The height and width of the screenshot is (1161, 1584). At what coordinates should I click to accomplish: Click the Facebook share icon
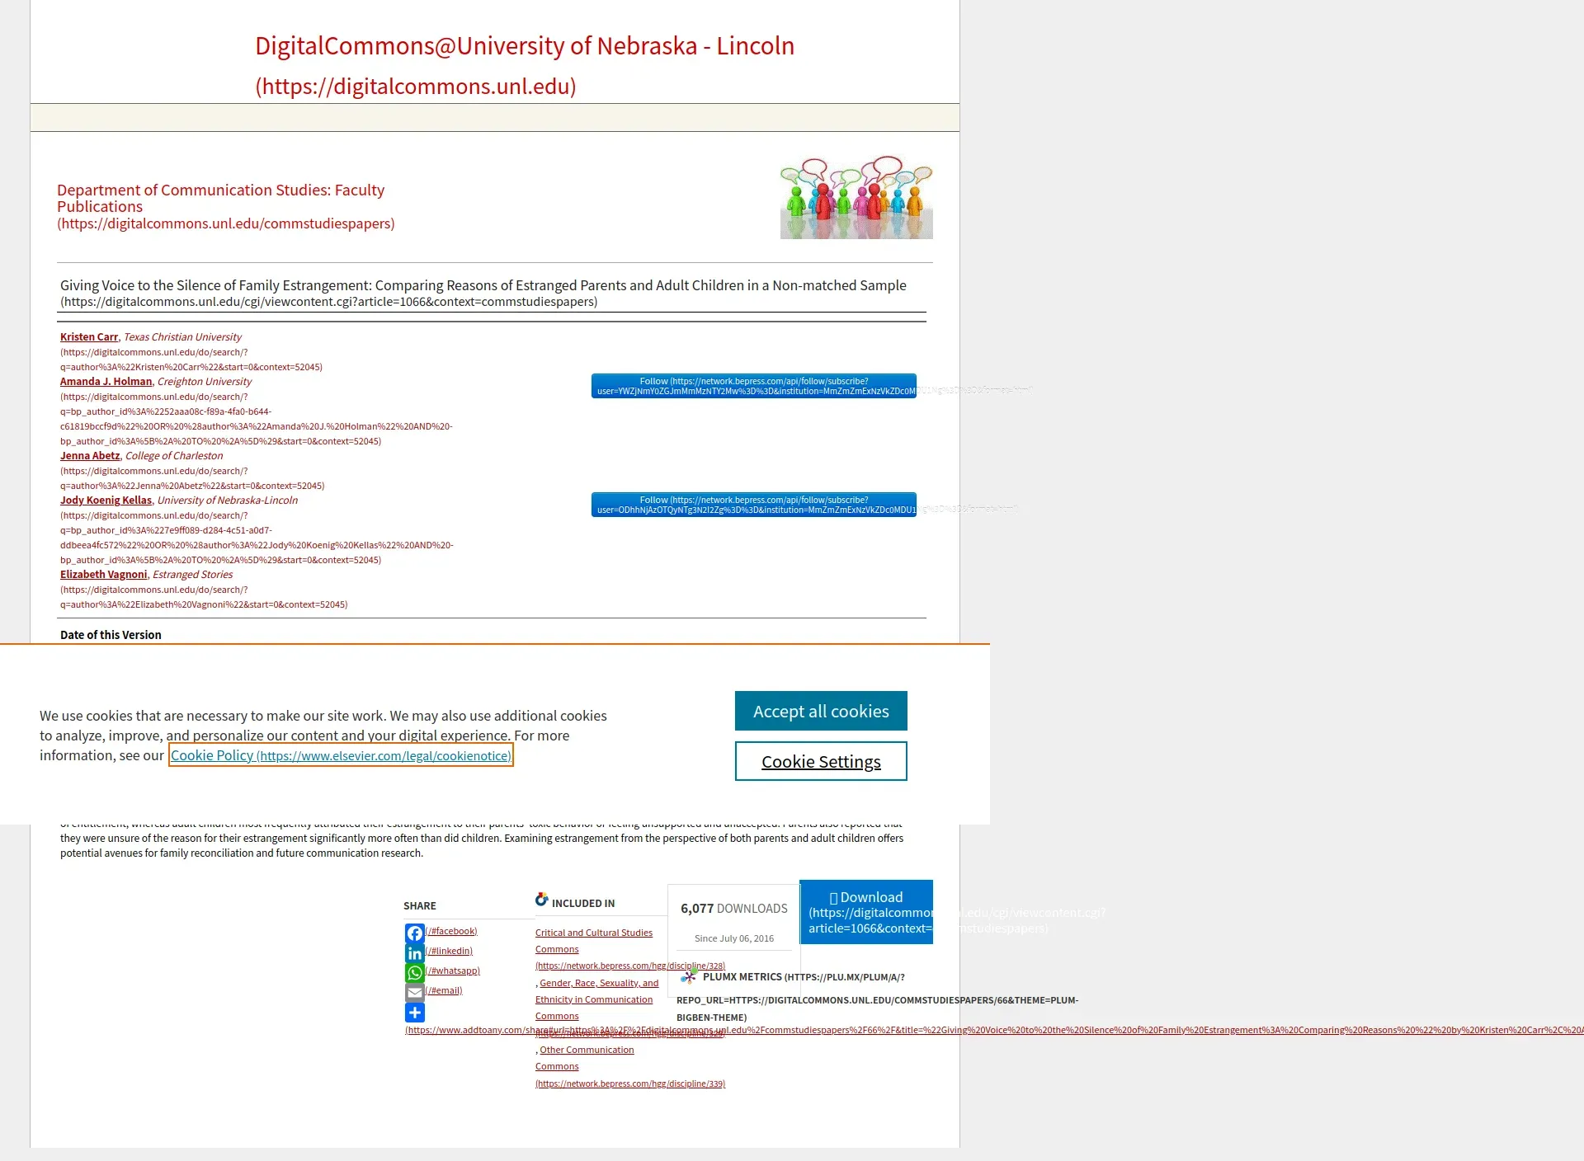point(415,933)
